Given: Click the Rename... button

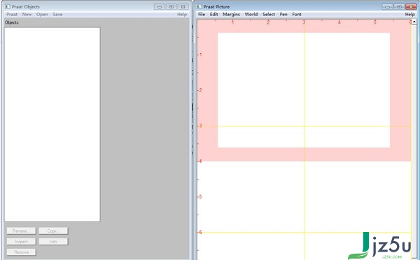Looking at the screenshot, I should click(21, 231).
